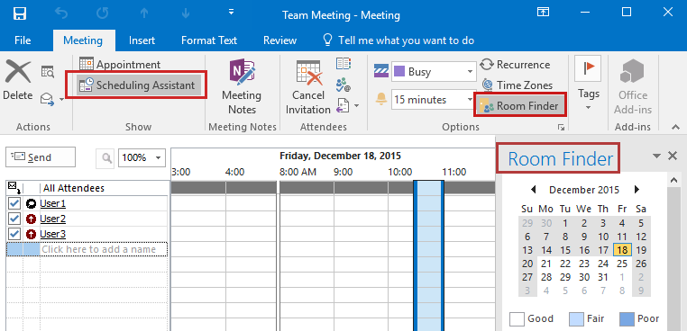Viewport: 687px width, 331px height.
Task: Uncheck the User3 attendee checkbox
Action: coord(14,234)
